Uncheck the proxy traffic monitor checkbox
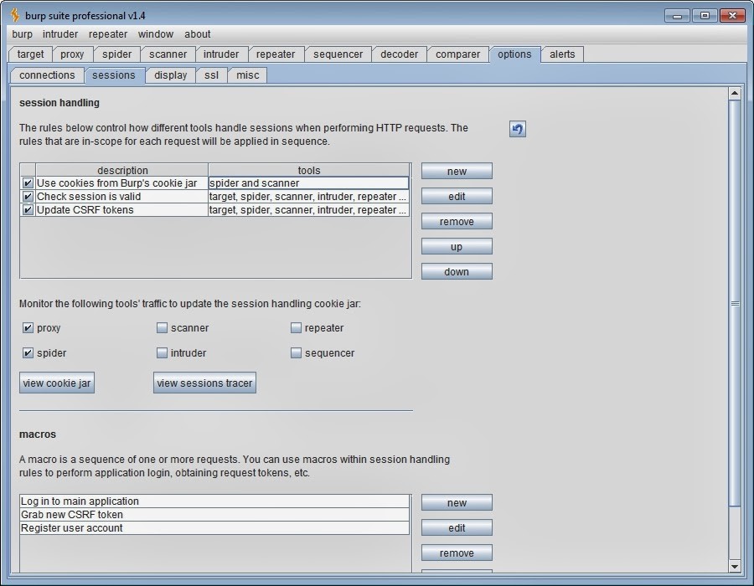 pyautogui.click(x=28, y=327)
